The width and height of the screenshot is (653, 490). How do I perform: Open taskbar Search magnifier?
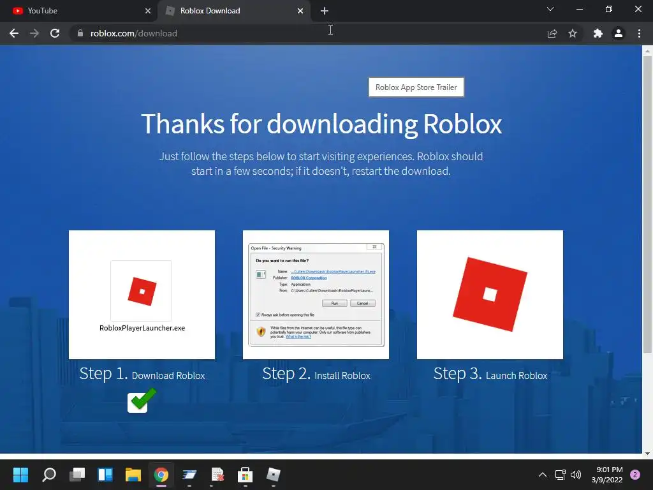pyautogui.click(x=49, y=475)
